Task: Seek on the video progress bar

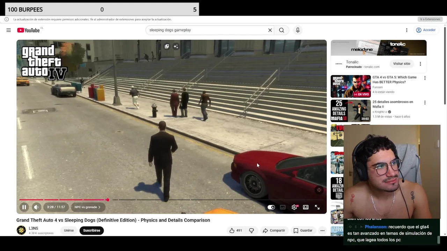Action: 171,200
